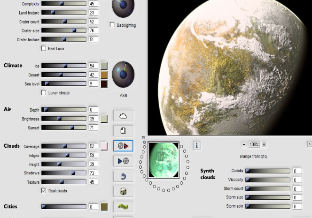Zoom in with the plus button
Screen dimensions: 312x218
tap(264, 144)
